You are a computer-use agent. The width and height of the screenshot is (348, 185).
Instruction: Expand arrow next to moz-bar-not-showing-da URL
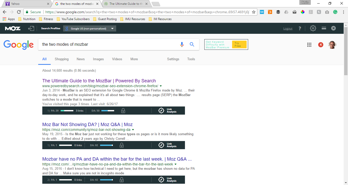133,130
